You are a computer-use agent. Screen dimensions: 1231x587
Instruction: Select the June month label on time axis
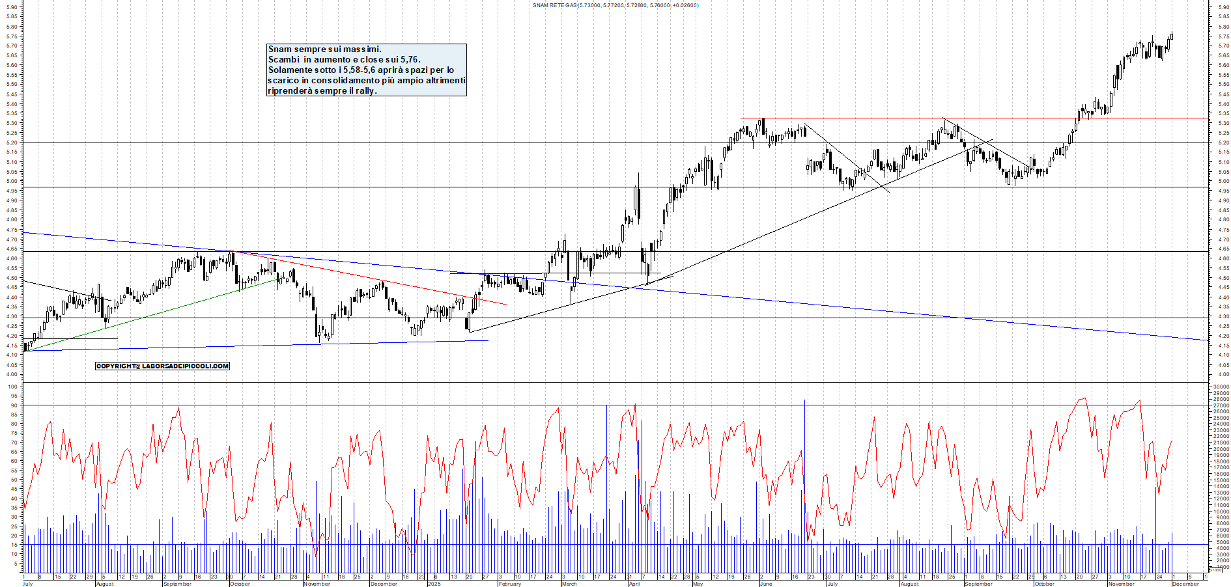point(765,584)
